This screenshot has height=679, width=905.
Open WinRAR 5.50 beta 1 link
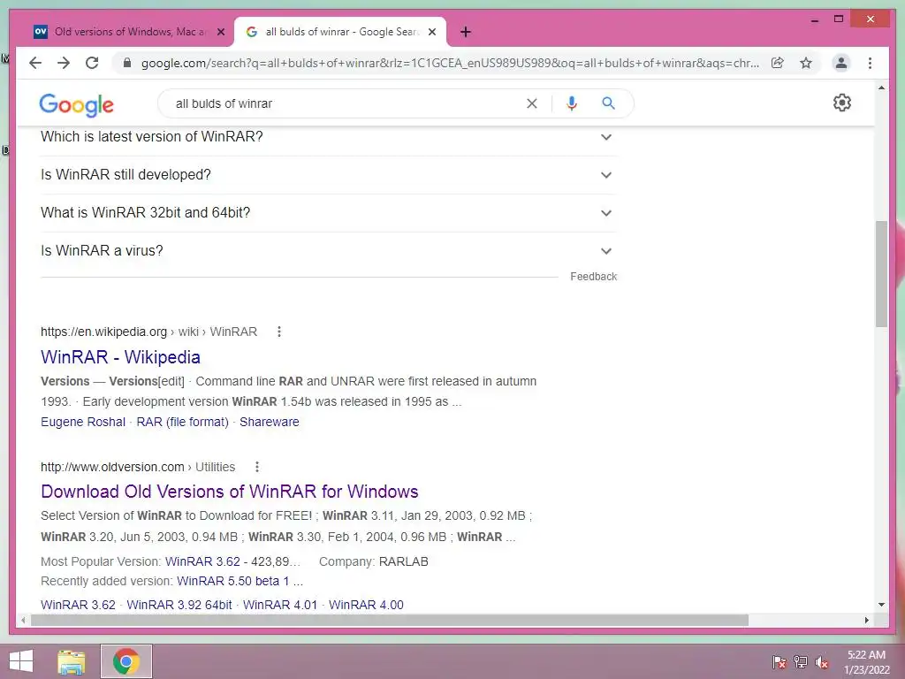(240, 581)
